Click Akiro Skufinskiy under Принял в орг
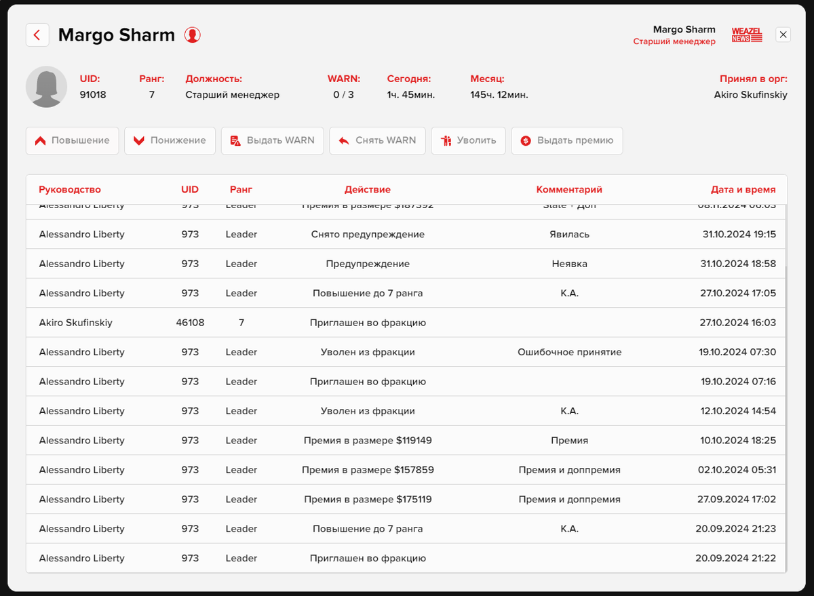814x596 pixels. tap(751, 95)
